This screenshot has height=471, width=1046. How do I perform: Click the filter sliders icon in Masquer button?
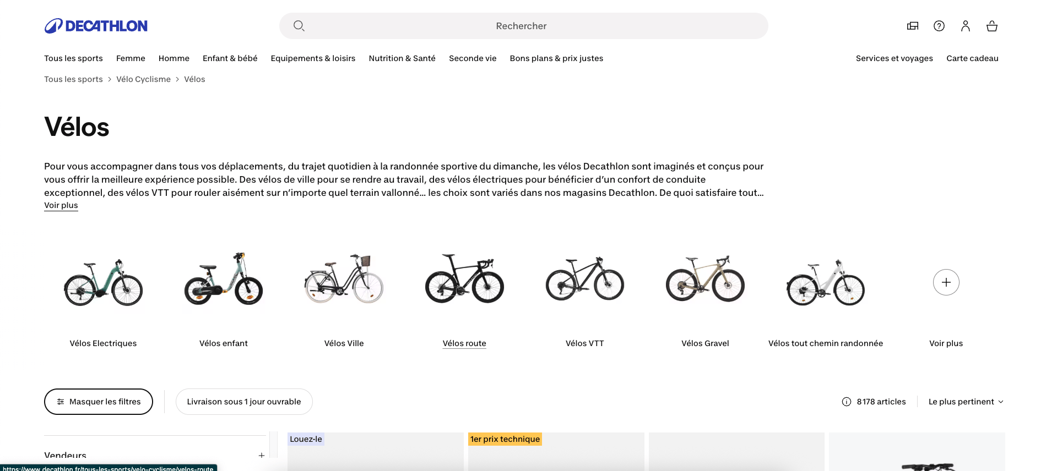pos(61,402)
